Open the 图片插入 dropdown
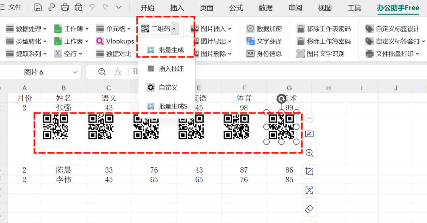The width and height of the screenshot is (427, 223). [211, 28]
